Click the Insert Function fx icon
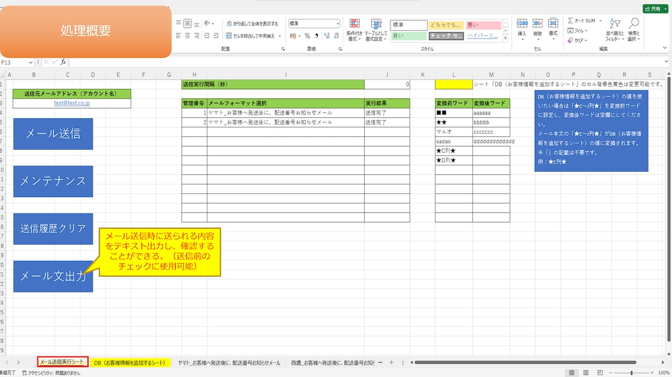Screen dimensions: 672x377 (63, 62)
